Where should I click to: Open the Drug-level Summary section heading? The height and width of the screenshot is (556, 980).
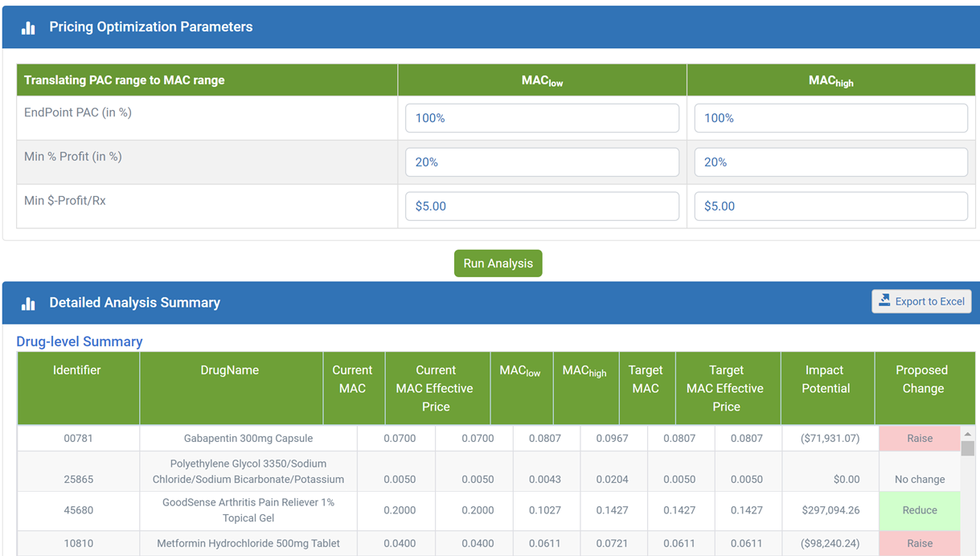(x=79, y=341)
